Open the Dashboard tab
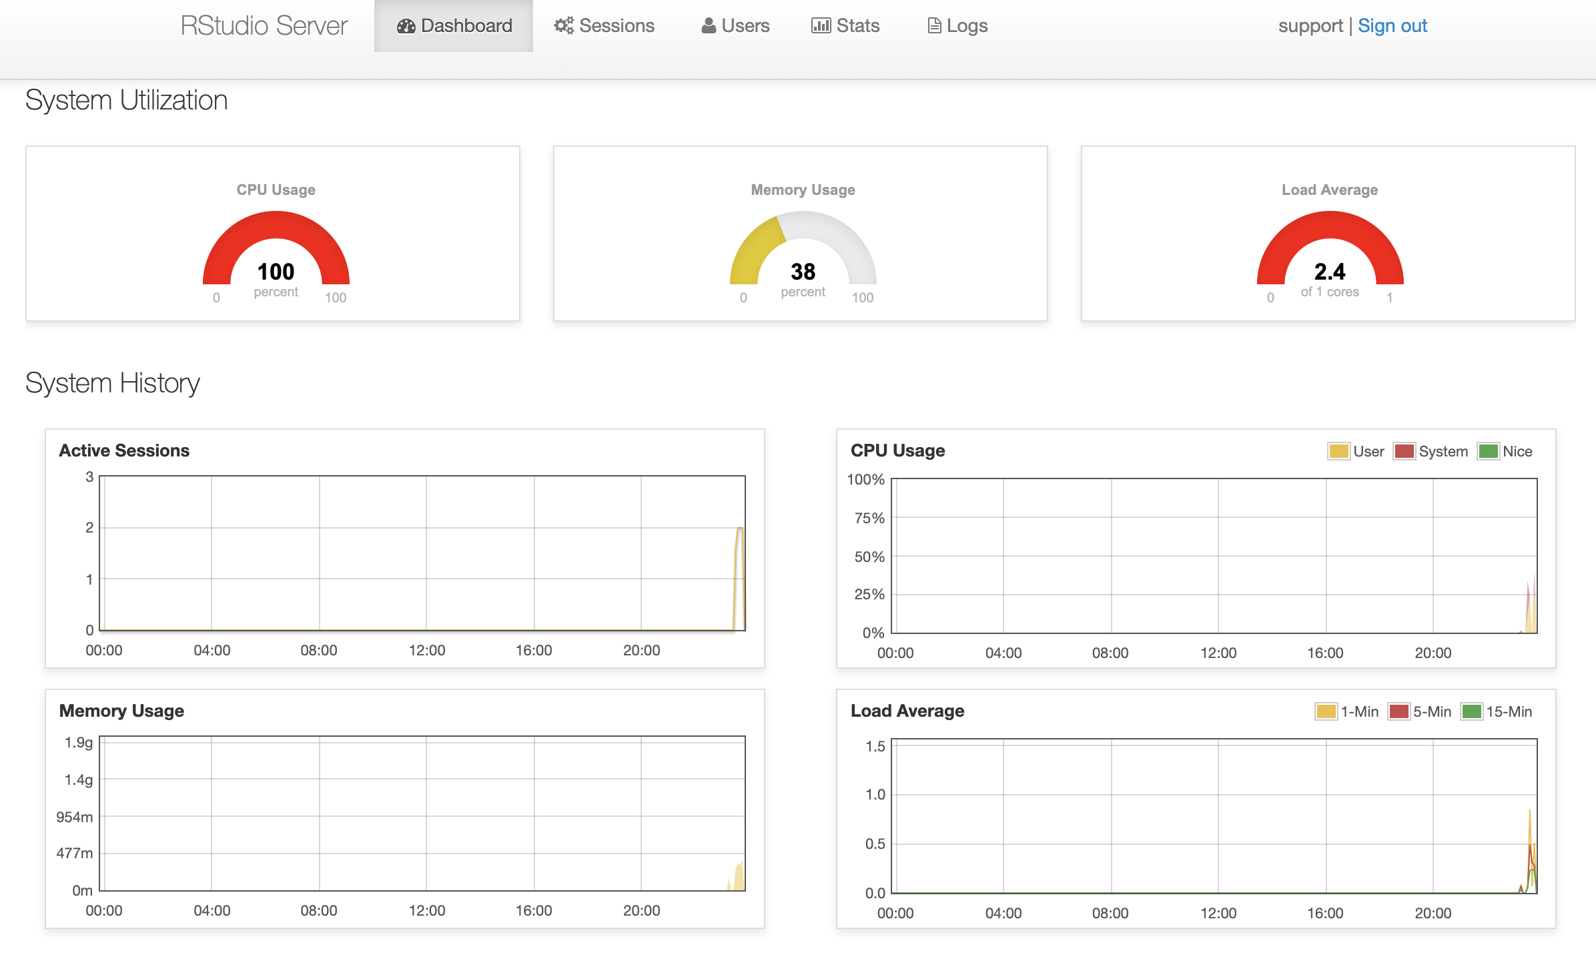The image size is (1596, 961). tap(454, 26)
